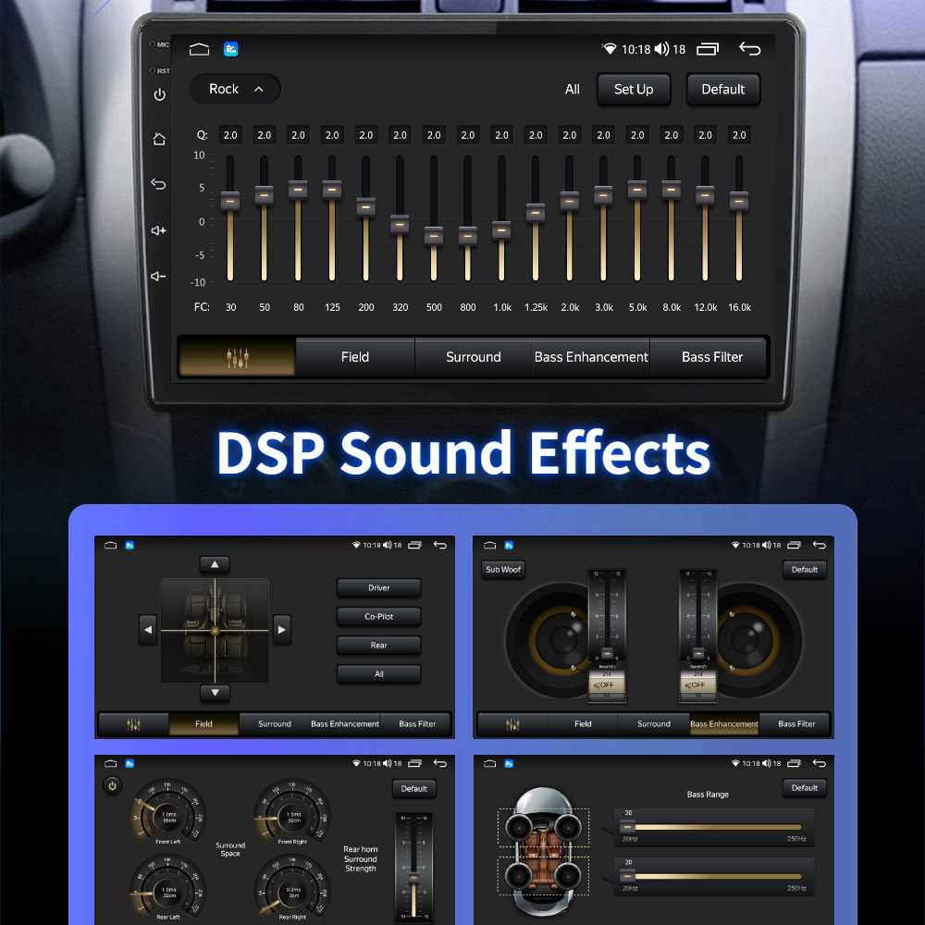This screenshot has width=925, height=925.
Task: Click the Set Up button
Action: click(633, 90)
